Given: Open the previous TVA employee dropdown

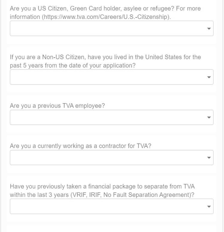Looking at the screenshot, I should pyautogui.click(x=108, y=117).
